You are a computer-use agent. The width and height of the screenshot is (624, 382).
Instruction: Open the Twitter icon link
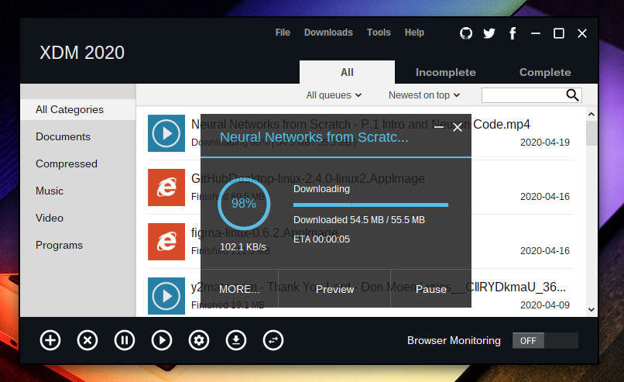point(489,33)
